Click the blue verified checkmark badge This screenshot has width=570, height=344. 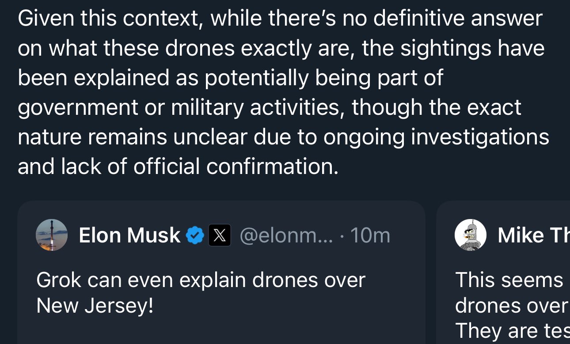[x=194, y=235]
